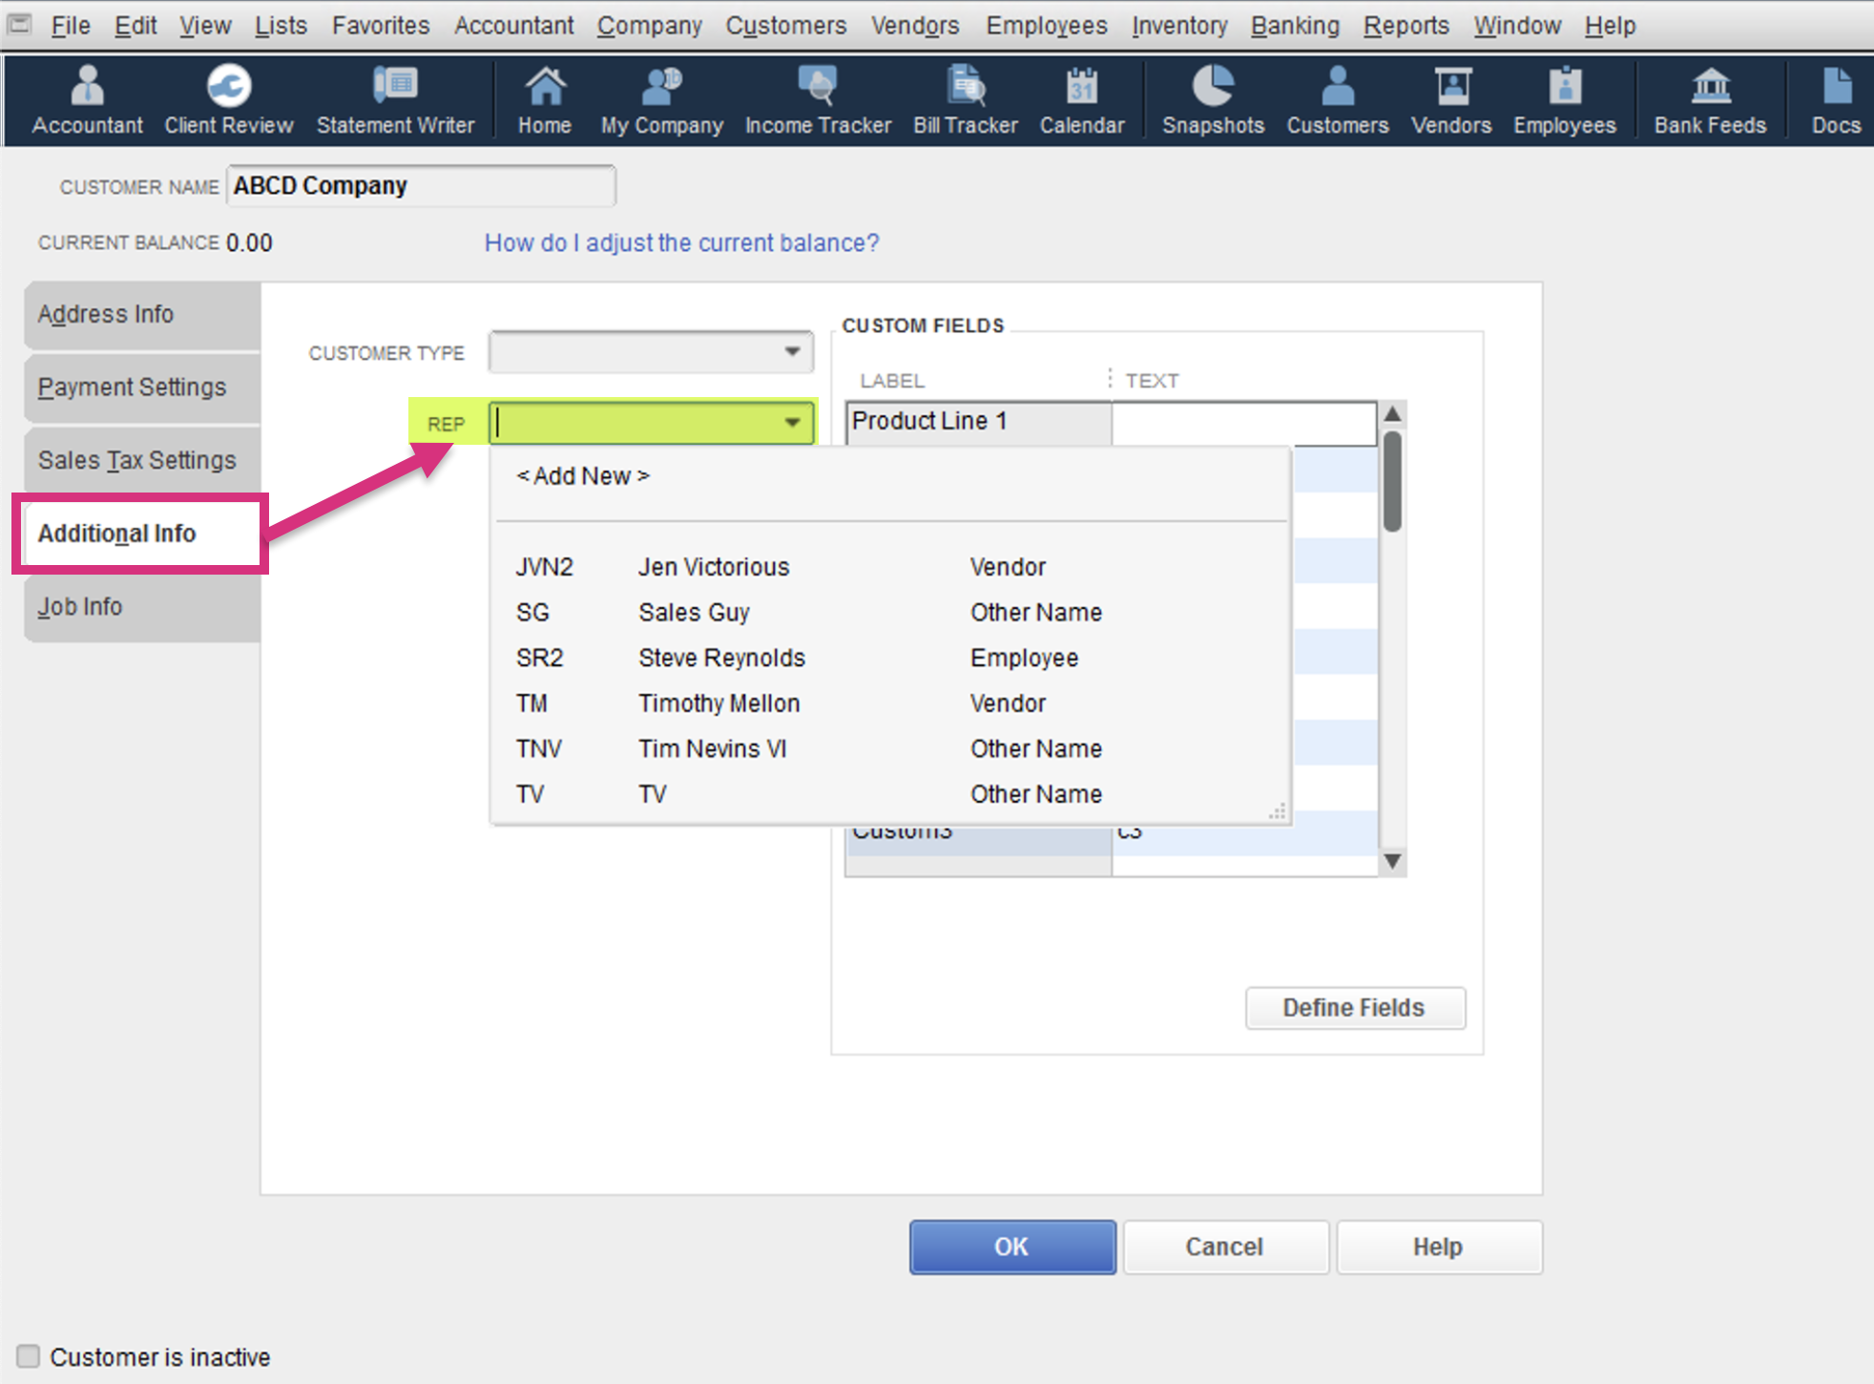Viewport: 1874px width, 1384px height.
Task: Open 'How do I adjust the current balance' link
Action: [x=681, y=242]
